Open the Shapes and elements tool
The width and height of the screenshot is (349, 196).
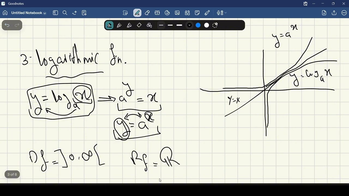[x=187, y=13]
